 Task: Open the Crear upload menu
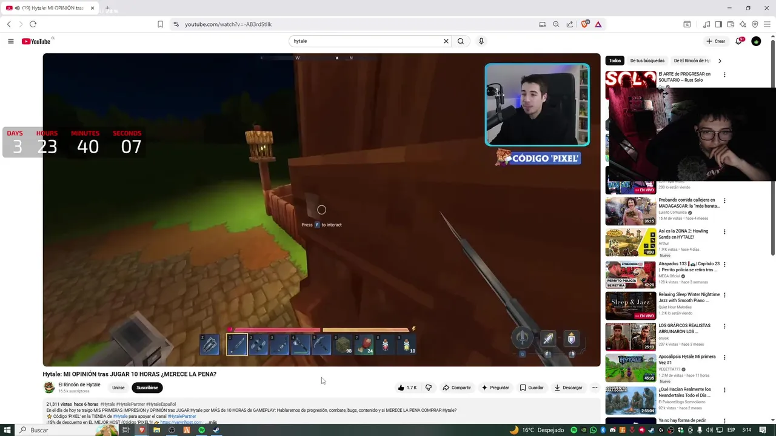716,41
